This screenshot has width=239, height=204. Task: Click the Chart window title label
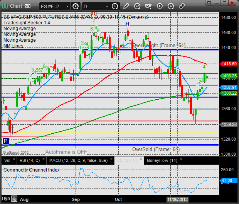(16, 6)
